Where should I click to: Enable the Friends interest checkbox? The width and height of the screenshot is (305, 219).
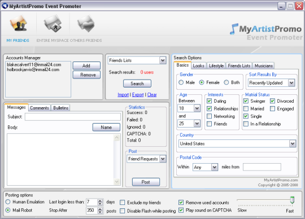tap(210, 124)
